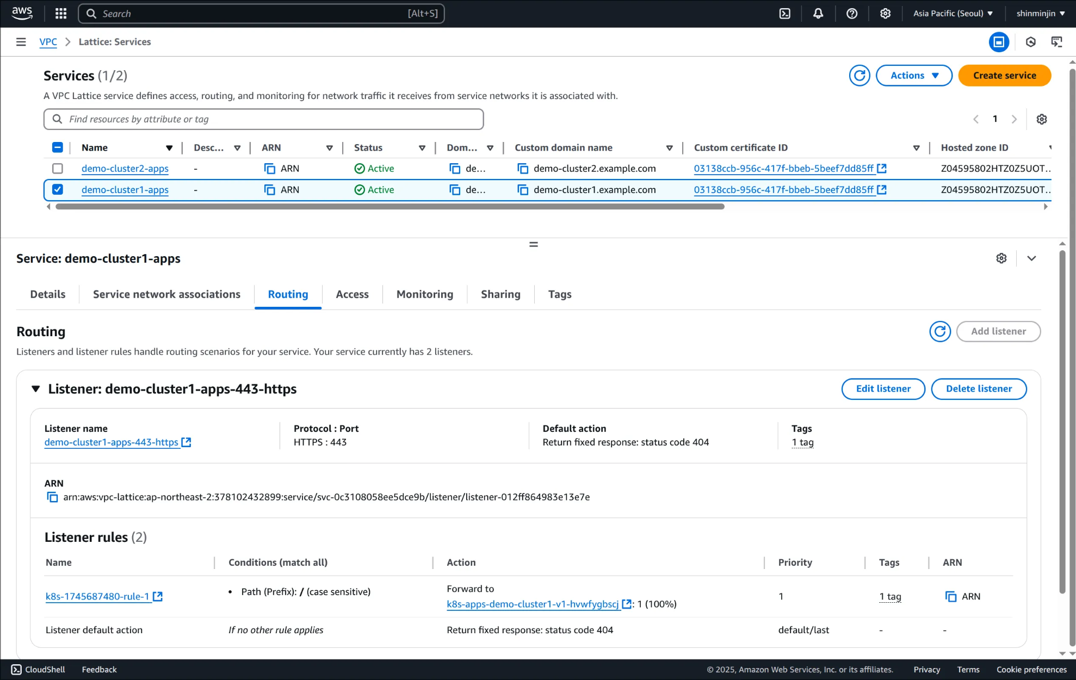This screenshot has height=680, width=1076.
Task: Refresh the Services table
Action: click(x=859, y=76)
